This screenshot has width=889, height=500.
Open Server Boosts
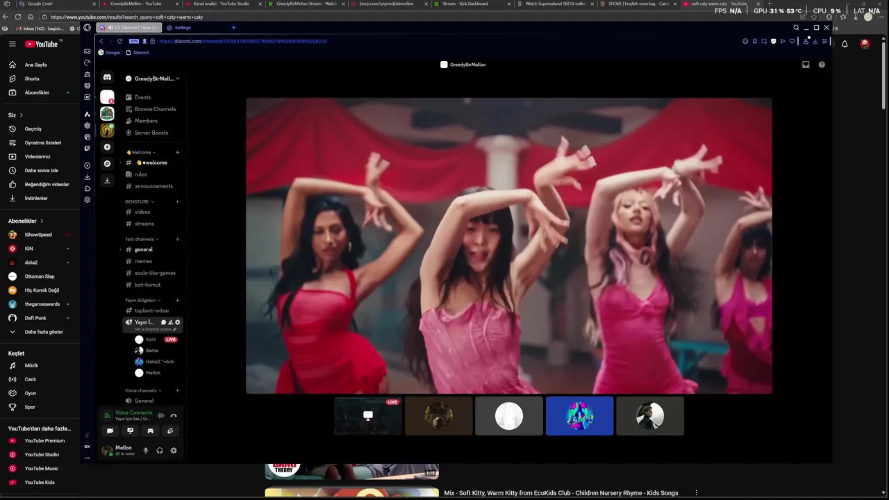pos(153,133)
